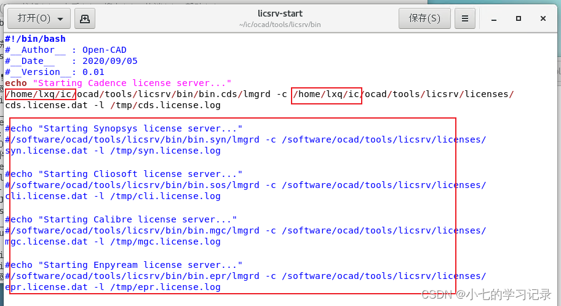Click the syn.license.dat -l /tmp/syn.license.log line

click(113, 151)
